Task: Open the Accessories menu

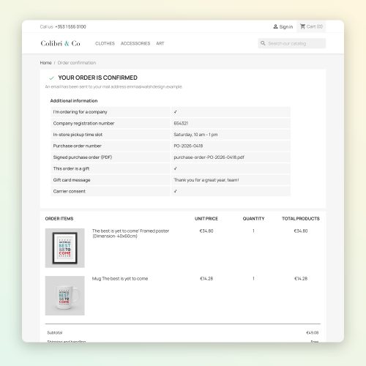Action: (135, 43)
